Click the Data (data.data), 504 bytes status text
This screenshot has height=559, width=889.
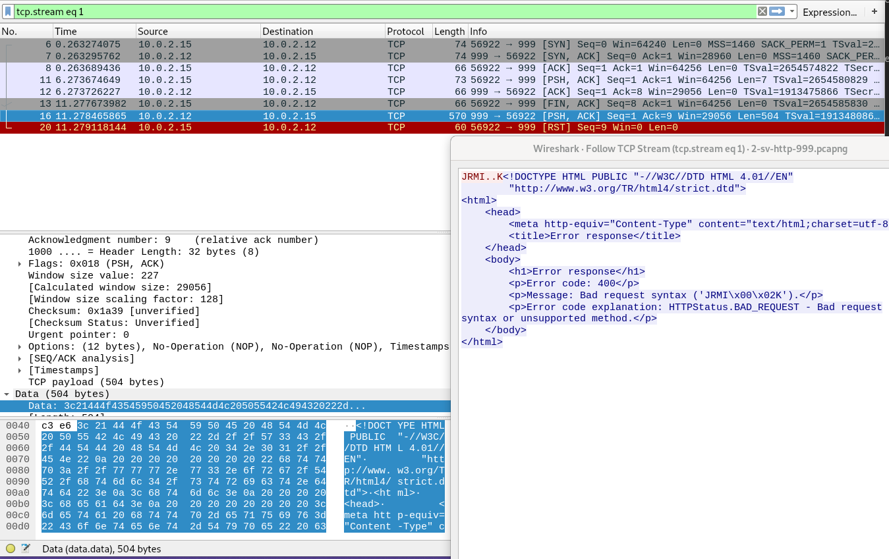(x=101, y=548)
